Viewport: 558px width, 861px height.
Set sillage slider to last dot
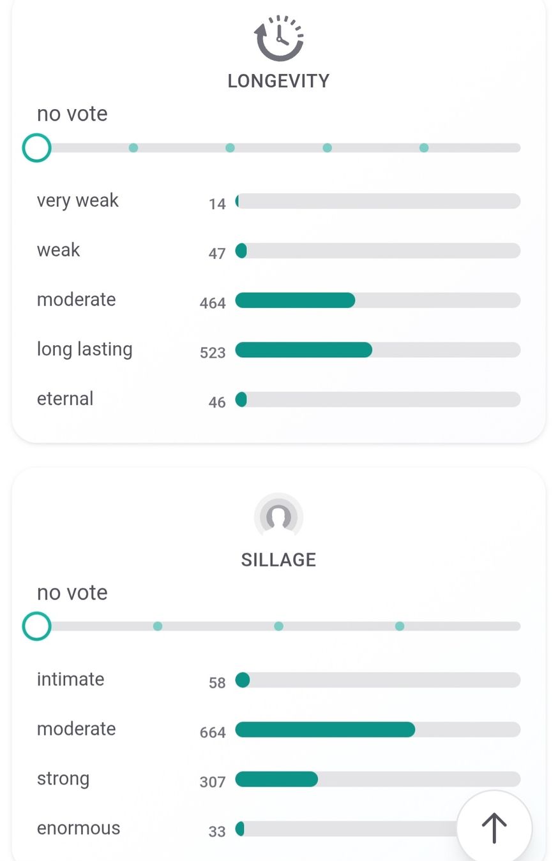400,626
